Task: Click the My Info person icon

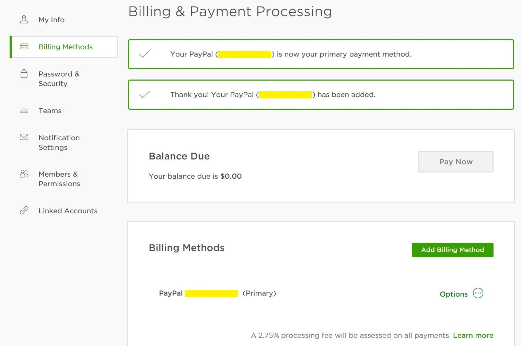Action: click(x=24, y=20)
